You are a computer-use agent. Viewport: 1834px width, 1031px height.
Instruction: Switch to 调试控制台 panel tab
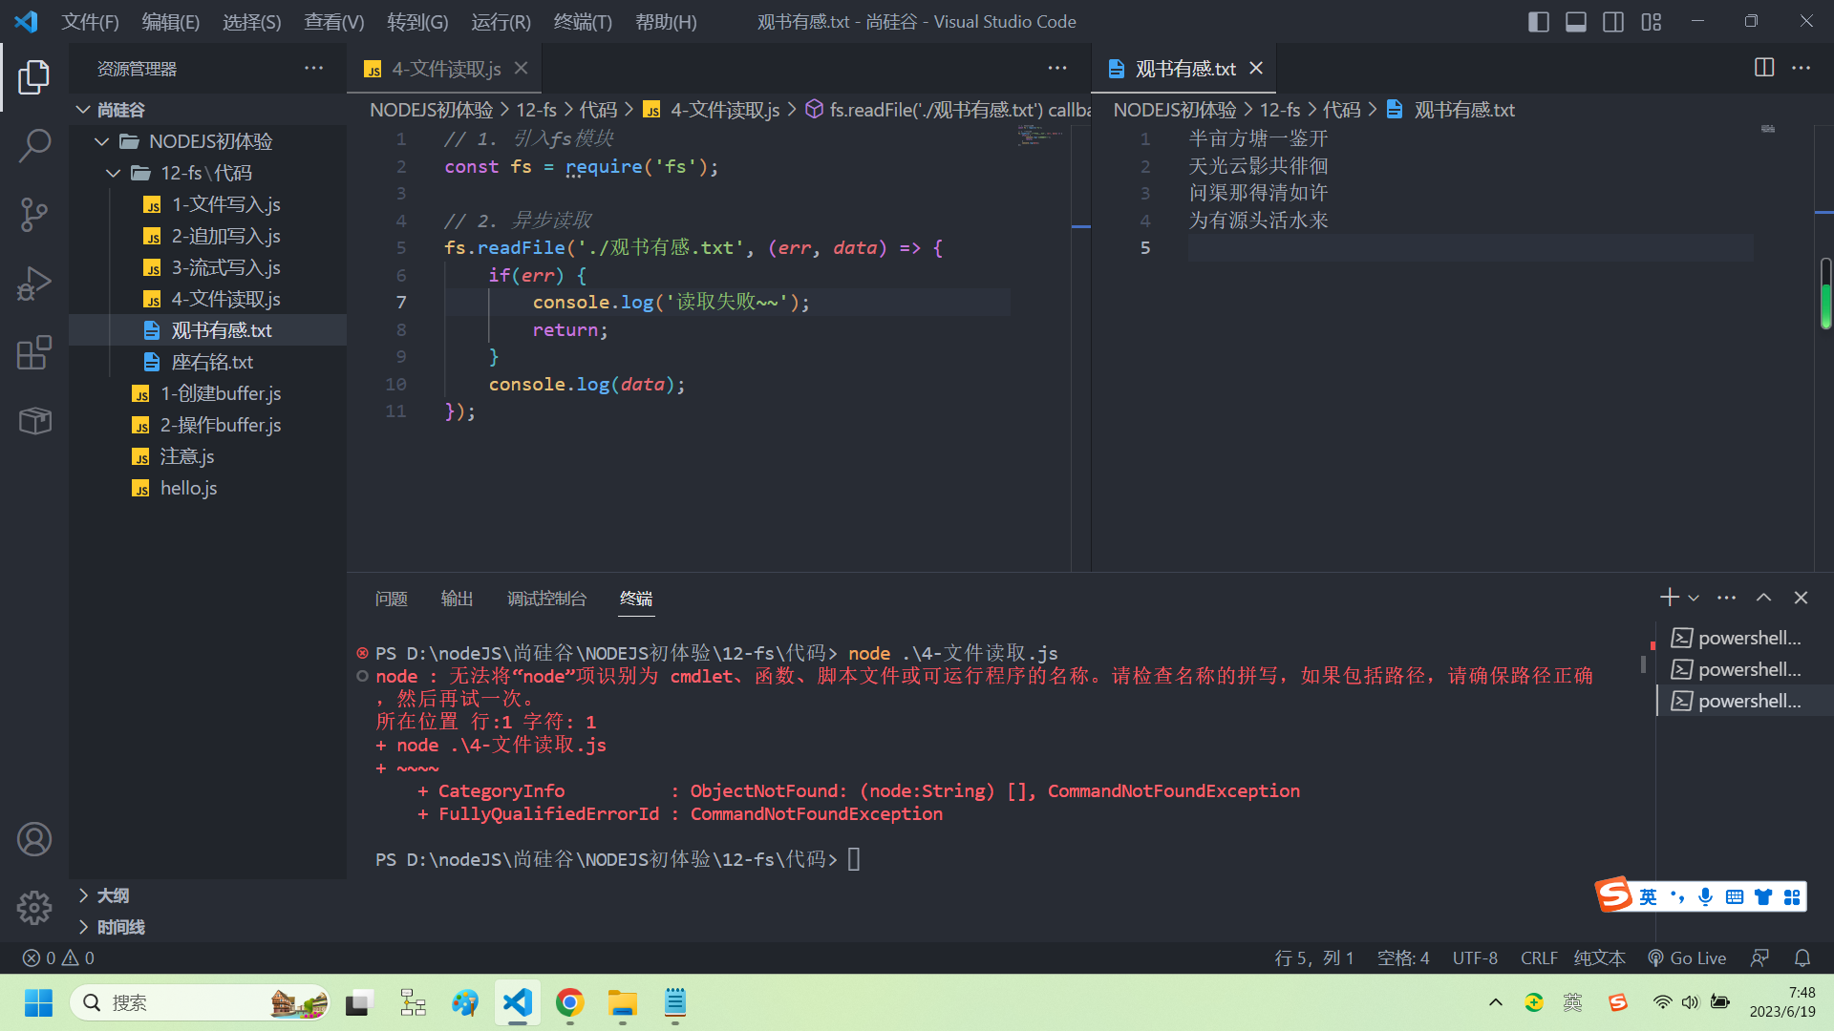click(546, 599)
